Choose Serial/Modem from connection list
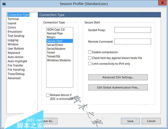 pyautogui.click(x=56, y=49)
